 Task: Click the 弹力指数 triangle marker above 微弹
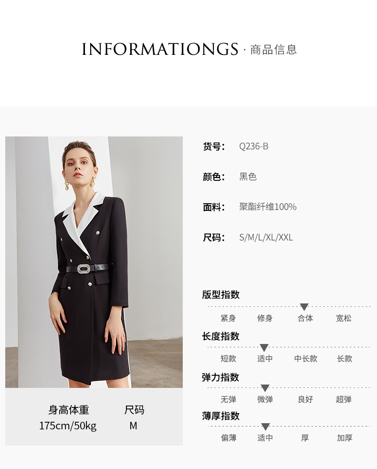[x=265, y=388]
